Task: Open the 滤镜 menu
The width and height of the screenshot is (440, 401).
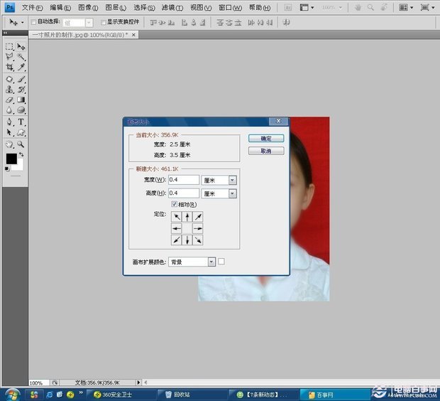Action: 172,7
